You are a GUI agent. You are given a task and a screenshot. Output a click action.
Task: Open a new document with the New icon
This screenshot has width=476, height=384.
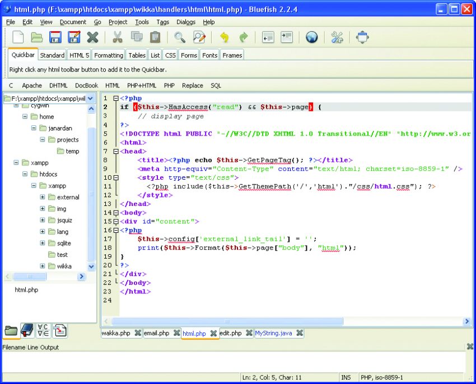[x=17, y=37]
